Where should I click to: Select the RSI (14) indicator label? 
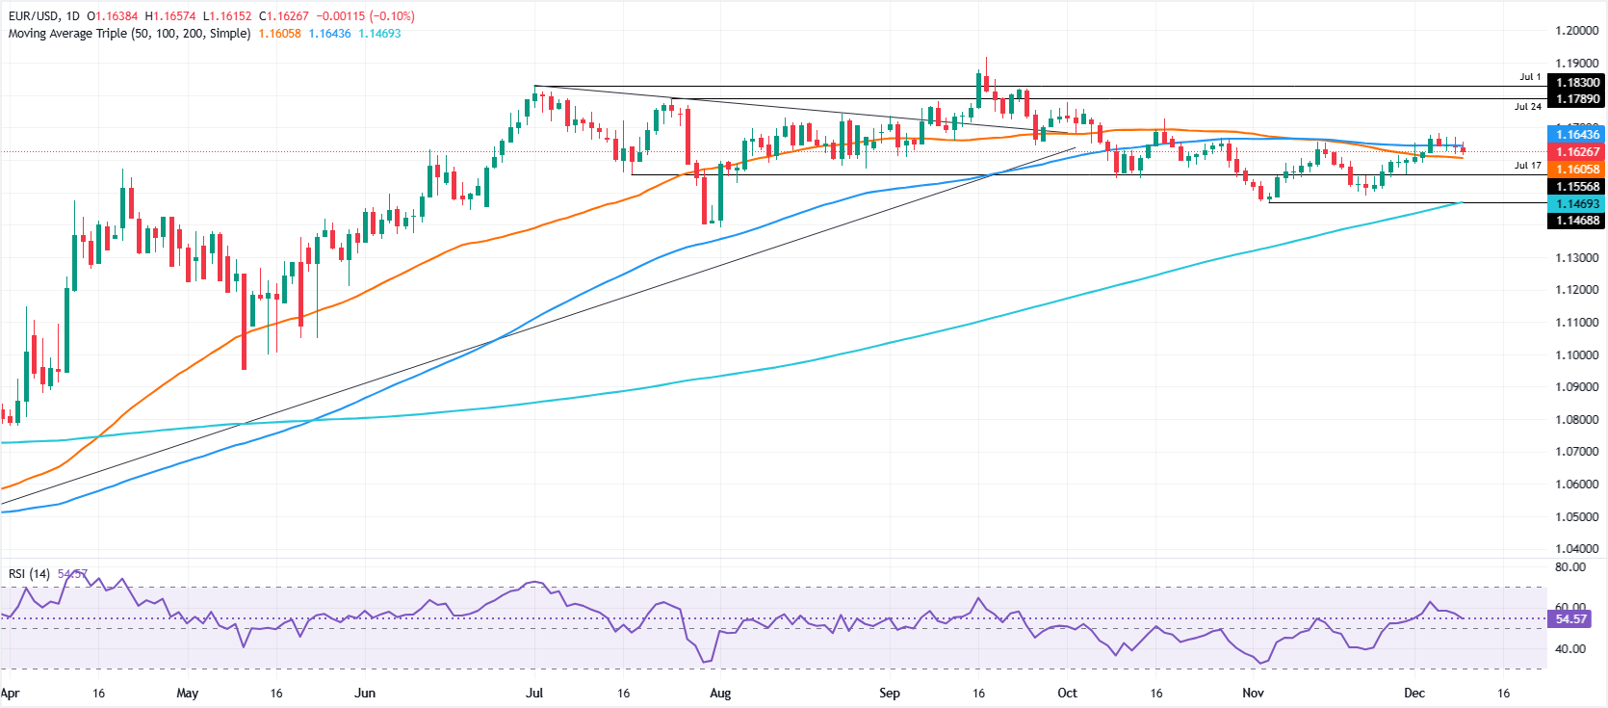29,574
